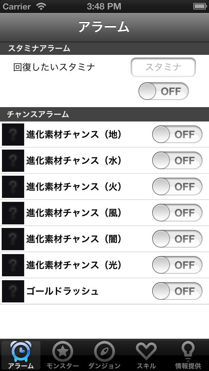Turn on 進化素材チャンス（光） alarm switch

177,265
